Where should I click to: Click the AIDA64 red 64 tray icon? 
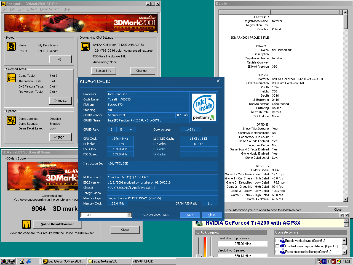click(x=334, y=261)
